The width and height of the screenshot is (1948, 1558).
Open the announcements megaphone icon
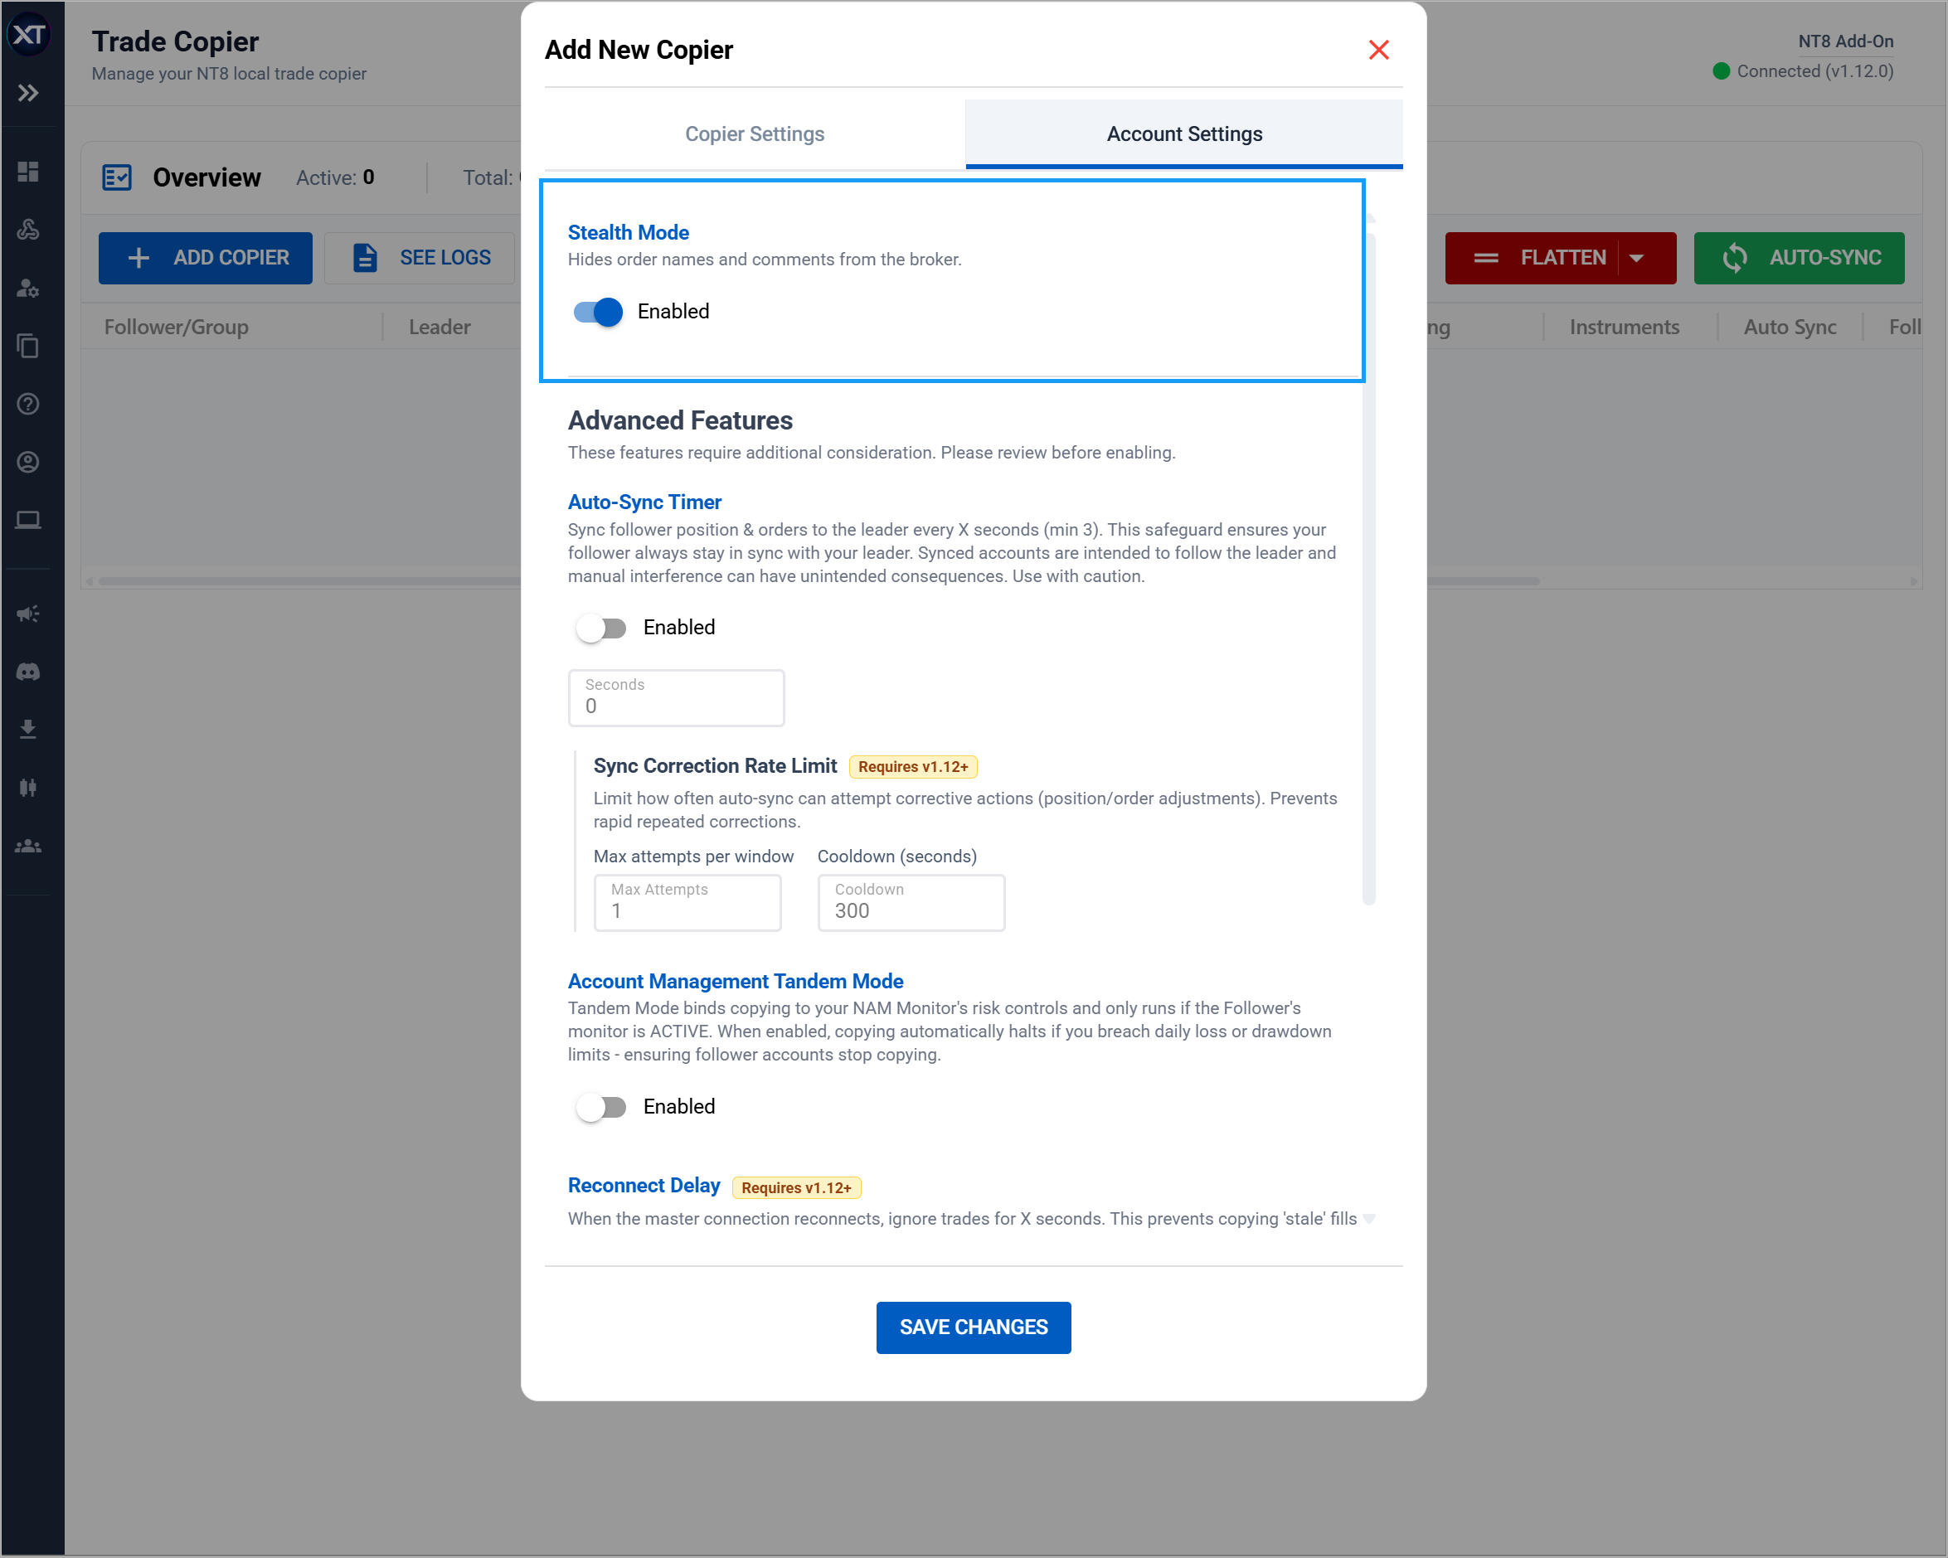coord(28,614)
